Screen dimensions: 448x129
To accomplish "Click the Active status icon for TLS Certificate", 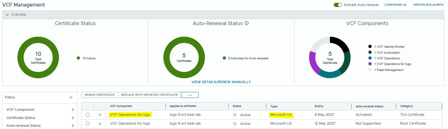I will (235, 115).
